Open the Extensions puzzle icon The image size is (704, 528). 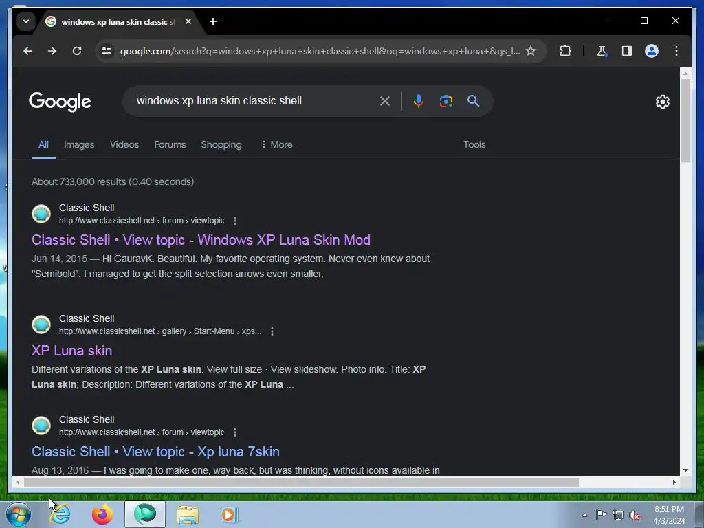[565, 51]
